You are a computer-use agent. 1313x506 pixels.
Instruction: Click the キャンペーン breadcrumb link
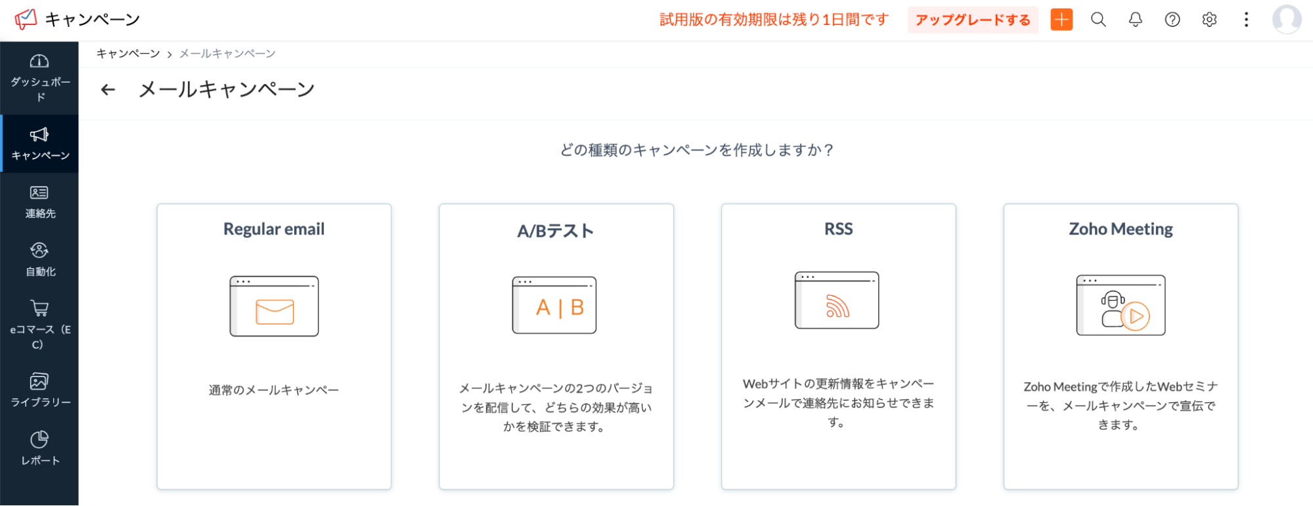pos(128,54)
